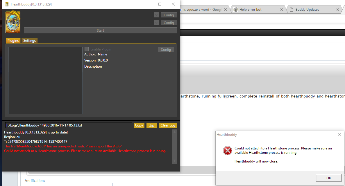
Task: Click the second Config button under the first
Action: [169, 23]
